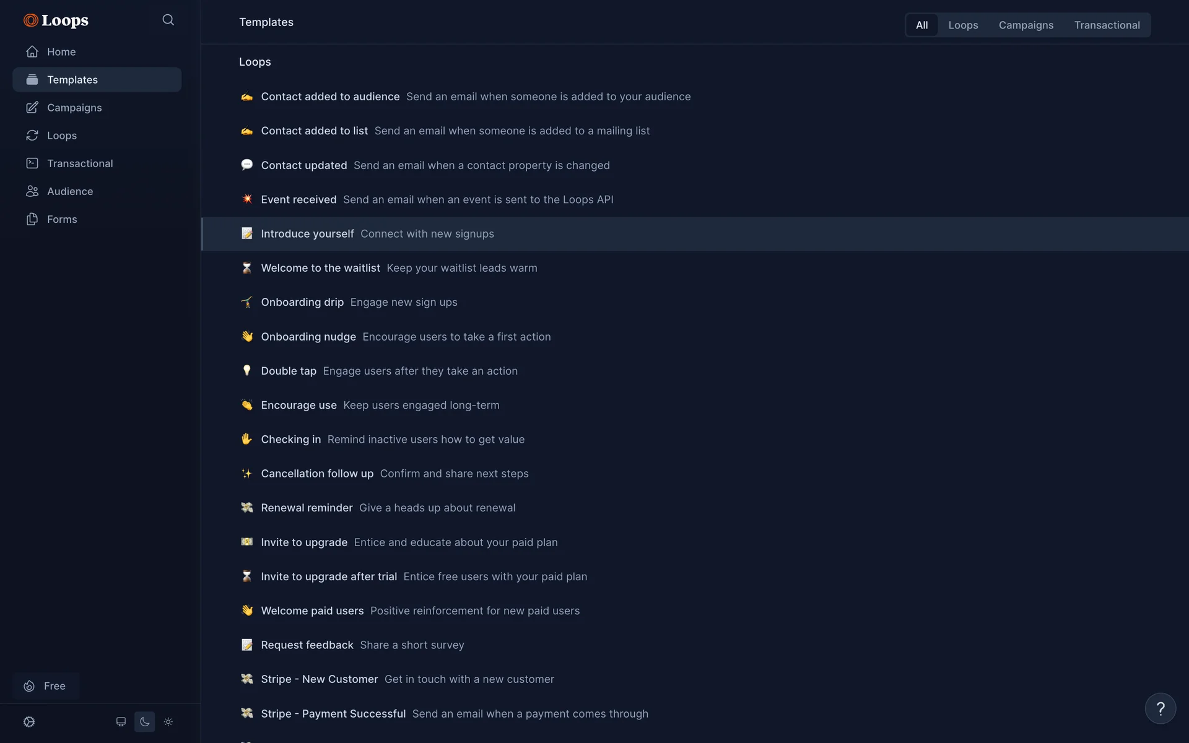Click the Loops logo in top-left
This screenshot has height=743, width=1189.
(x=56, y=20)
